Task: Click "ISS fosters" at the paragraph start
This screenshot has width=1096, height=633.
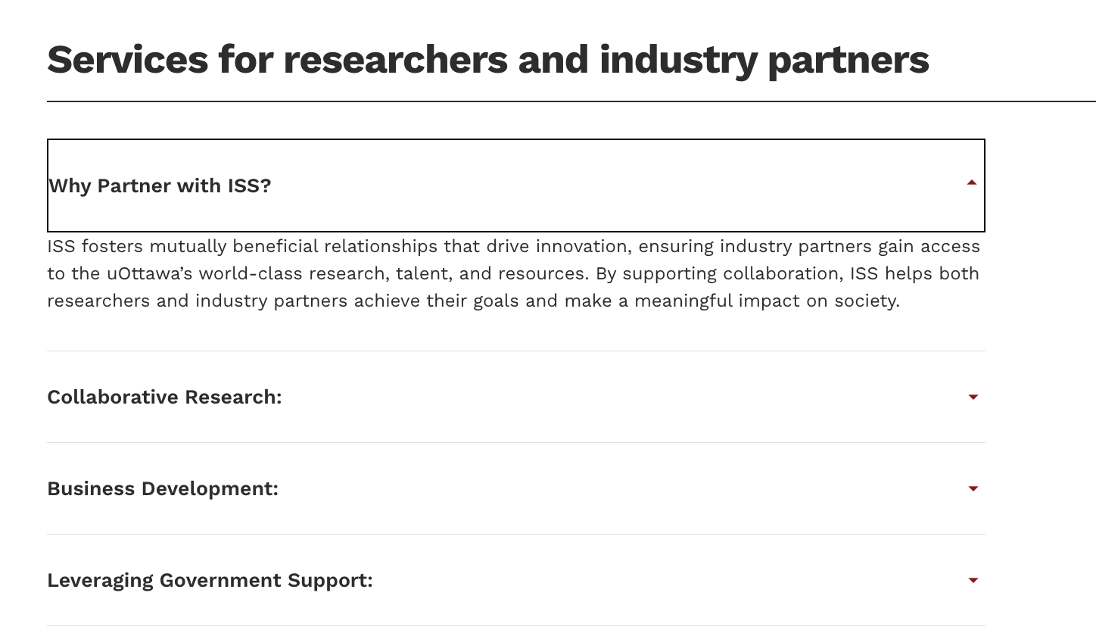Action: coord(95,246)
